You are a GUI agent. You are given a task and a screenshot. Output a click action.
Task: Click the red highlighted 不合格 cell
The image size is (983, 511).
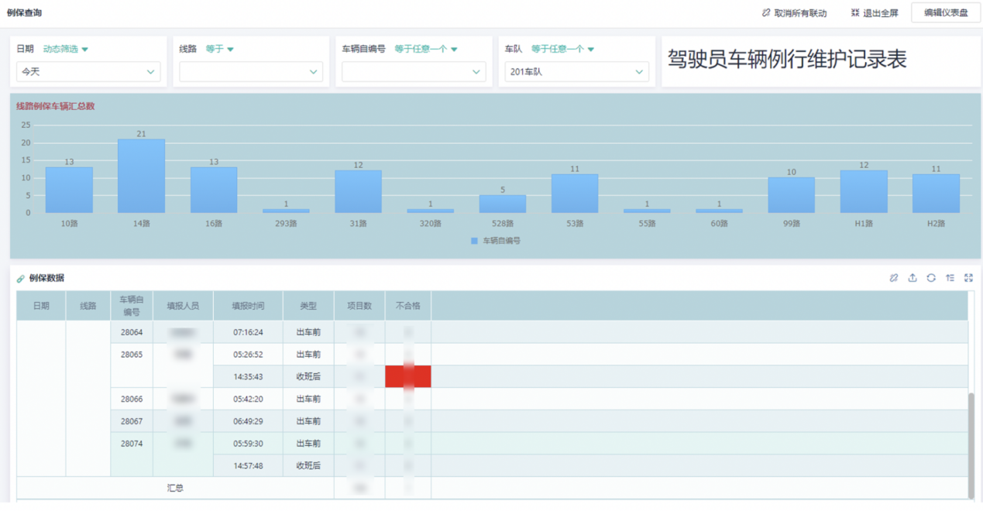[x=408, y=376]
